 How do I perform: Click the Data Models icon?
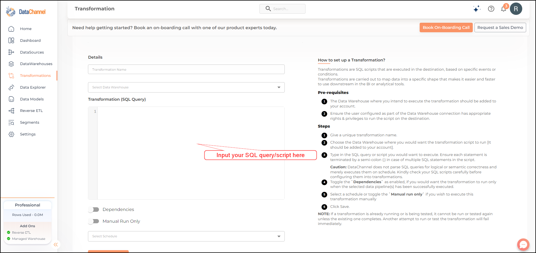pos(11,99)
